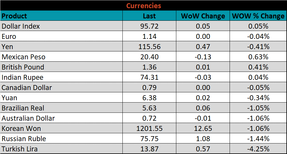Select the Brazilian Real row label
This screenshot has height=154, width=287.
pyautogui.click(x=23, y=108)
